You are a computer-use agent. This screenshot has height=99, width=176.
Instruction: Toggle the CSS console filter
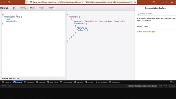[161, 86]
